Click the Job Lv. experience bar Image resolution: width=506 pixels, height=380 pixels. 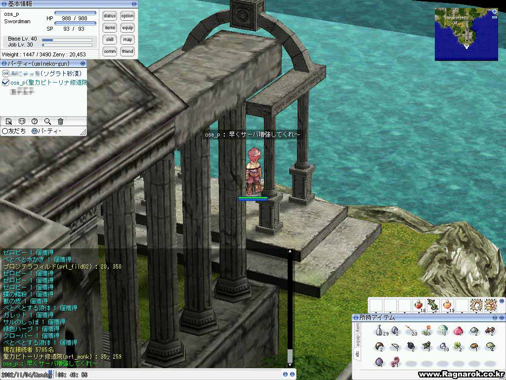[67, 45]
